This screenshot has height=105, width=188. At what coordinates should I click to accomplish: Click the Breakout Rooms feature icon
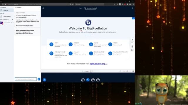click(51, 53)
